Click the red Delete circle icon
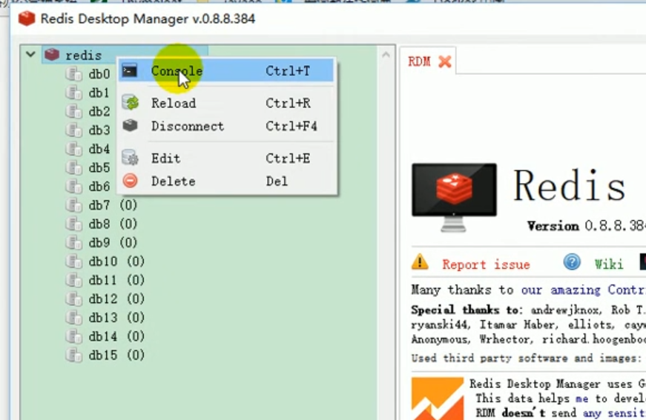The width and height of the screenshot is (646, 420). click(131, 181)
